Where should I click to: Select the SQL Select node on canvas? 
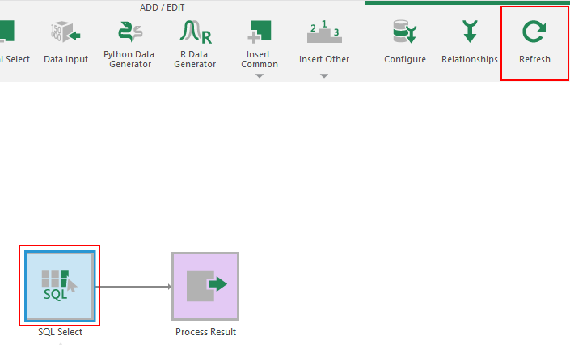(x=59, y=285)
